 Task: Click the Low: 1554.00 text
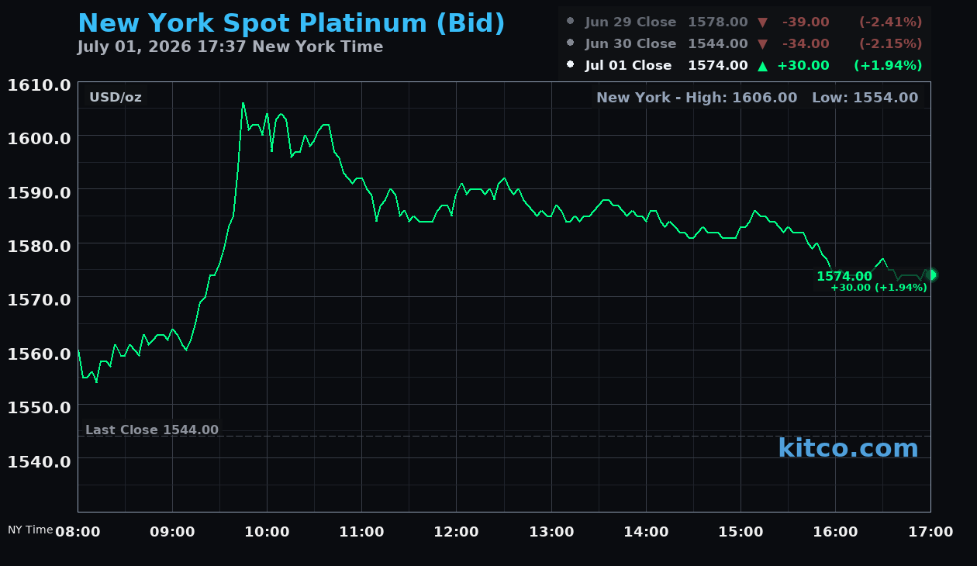coord(865,97)
